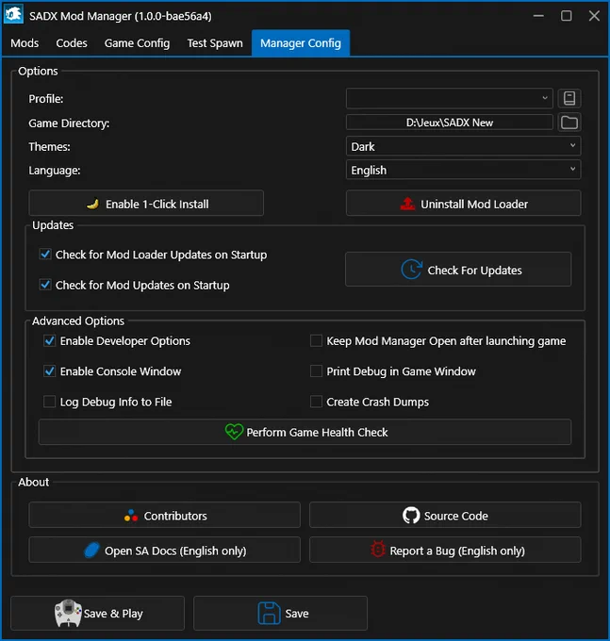Switch to the Codes tab
This screenshot has height=641, width=610.
72,43
